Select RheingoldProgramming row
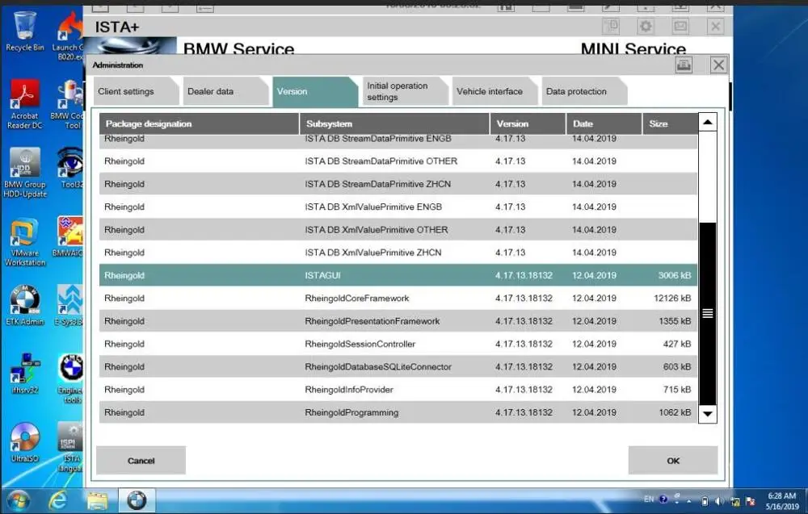 [398, 412]
